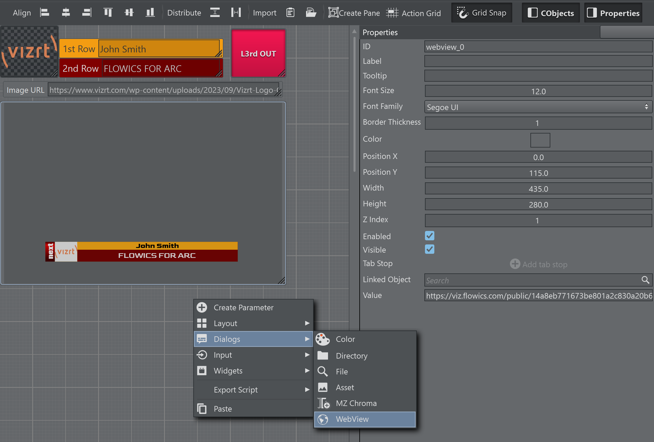Screen dimensions: 654x442
Task: Click the align horizontal centers icon
Action: pyautogui.click(x=66, y=13)
